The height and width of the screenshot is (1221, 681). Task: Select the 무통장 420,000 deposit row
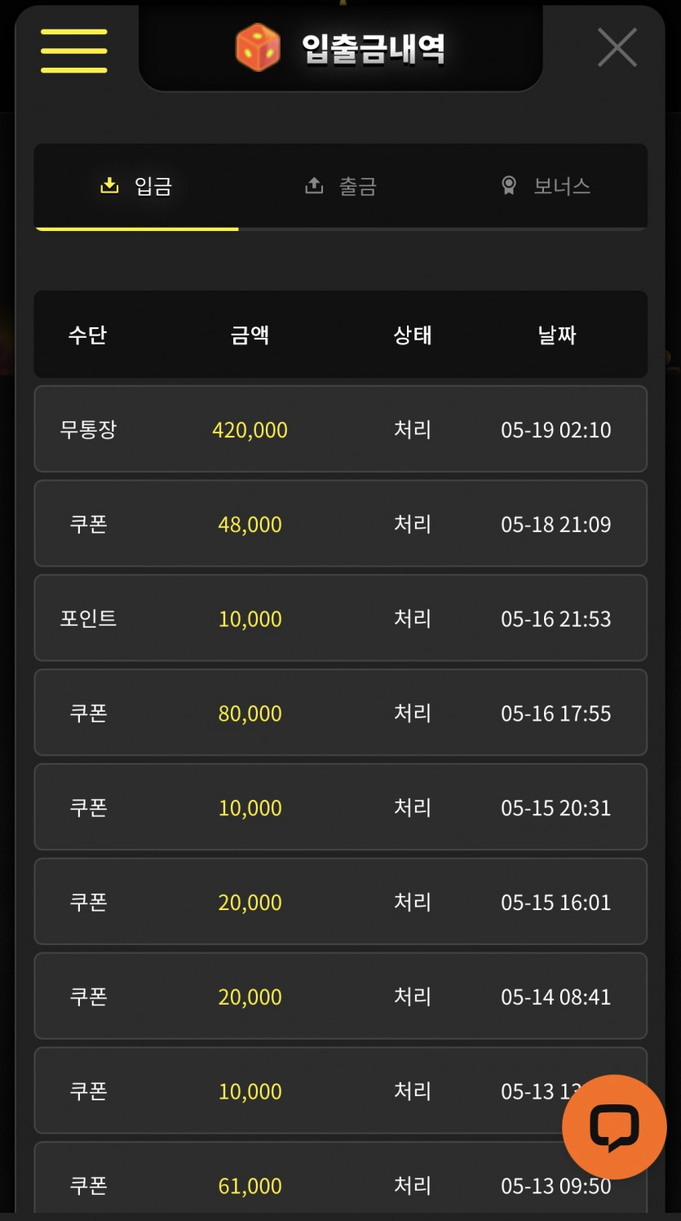pyautogui.click(x=340, y=429)
